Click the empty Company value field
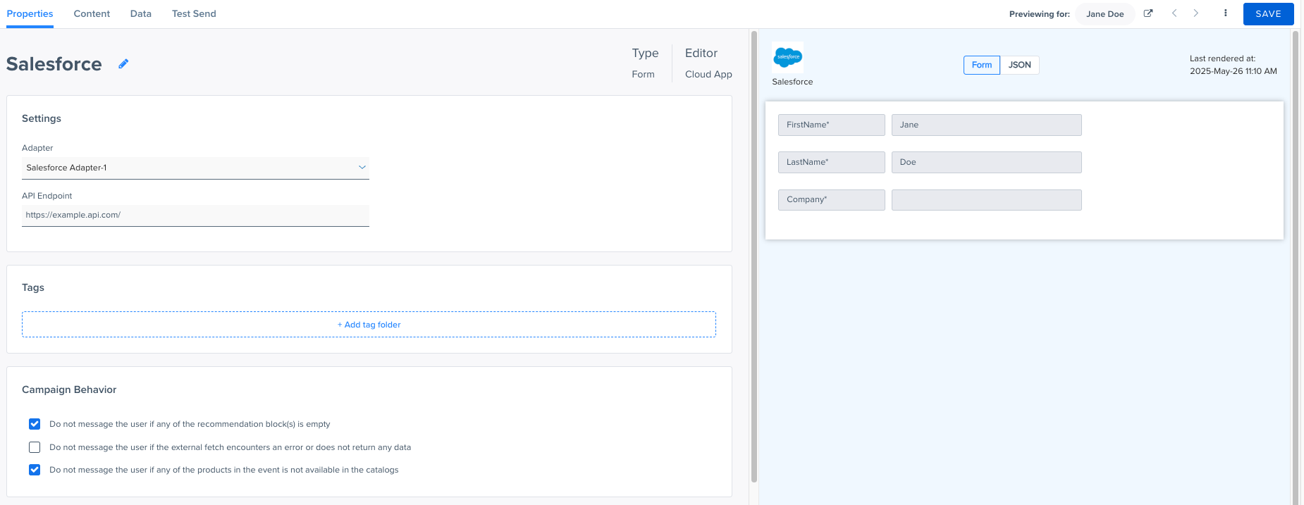The height and width of the screenshot is (505, 1304). point(986,199)
